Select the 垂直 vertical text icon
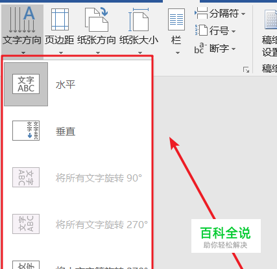 pyautogui.click(x=26, y=130)
